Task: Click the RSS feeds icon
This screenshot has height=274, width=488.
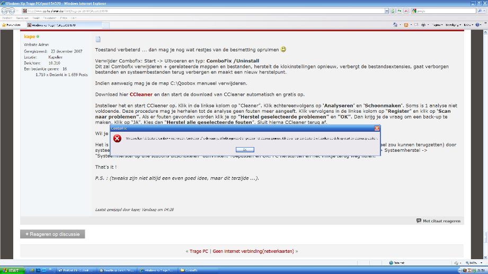Action: tap(406, 25)
